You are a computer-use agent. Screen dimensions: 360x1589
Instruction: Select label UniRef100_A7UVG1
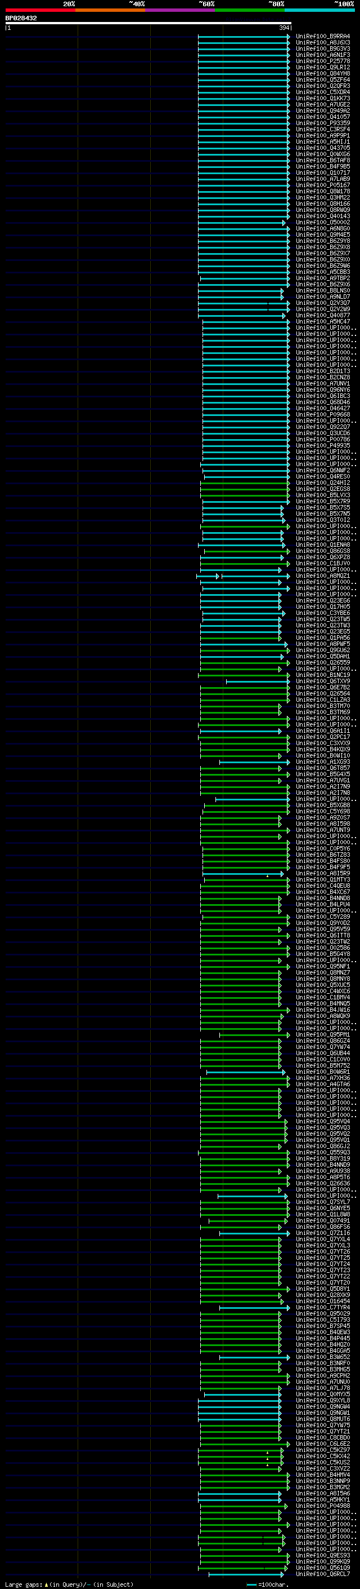tap(322, 781)
